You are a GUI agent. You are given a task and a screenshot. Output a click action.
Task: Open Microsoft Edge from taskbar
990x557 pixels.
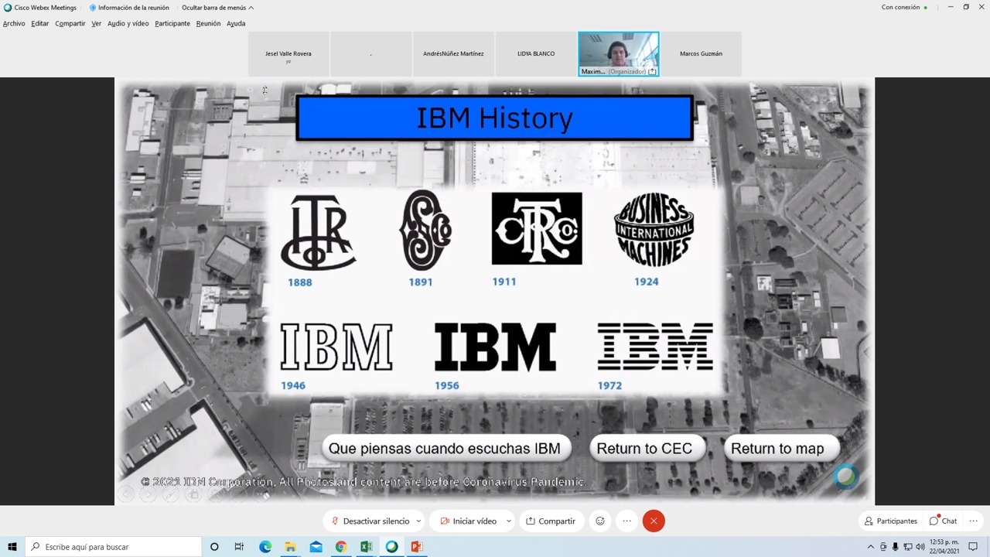[x=265, y=547]
